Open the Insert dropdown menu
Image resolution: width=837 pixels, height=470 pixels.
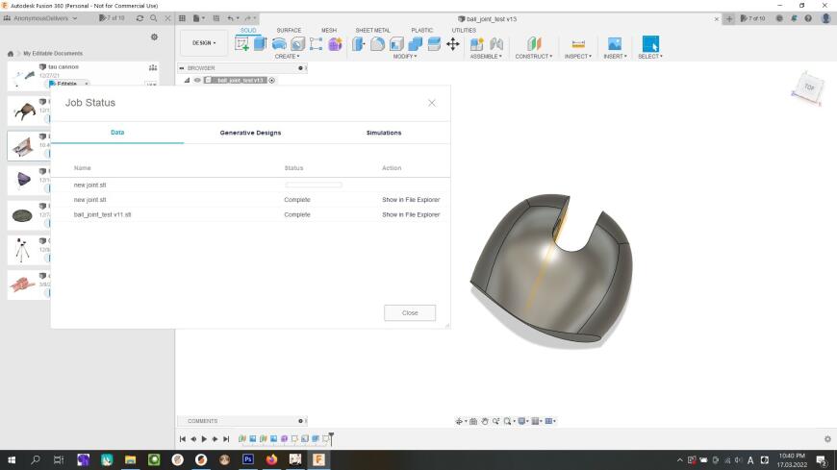click(x=615, y=57)
